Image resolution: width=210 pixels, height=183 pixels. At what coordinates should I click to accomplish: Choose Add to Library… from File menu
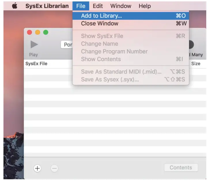131,16
